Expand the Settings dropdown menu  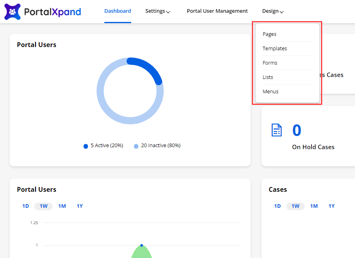(158, 11)
